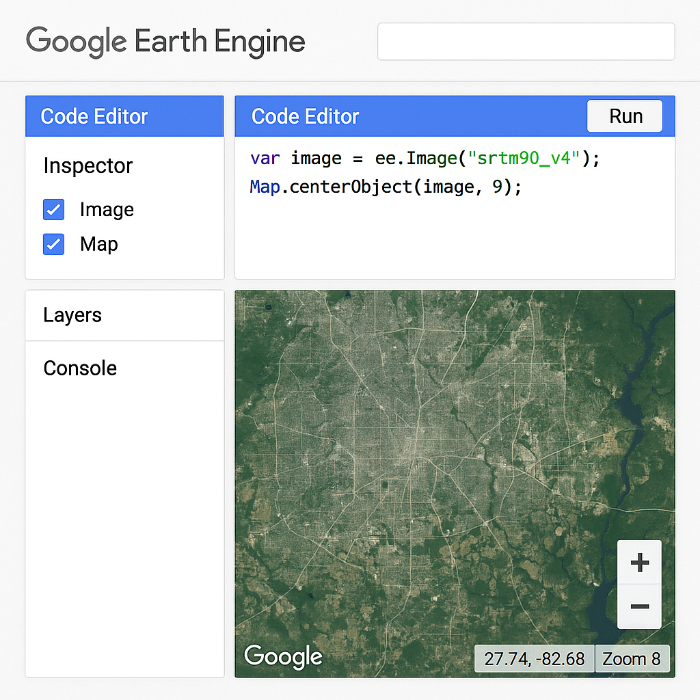The width and height of the screenshot is (700, 700).
Task: Focus the search box at the top
Action: point(526,41)
